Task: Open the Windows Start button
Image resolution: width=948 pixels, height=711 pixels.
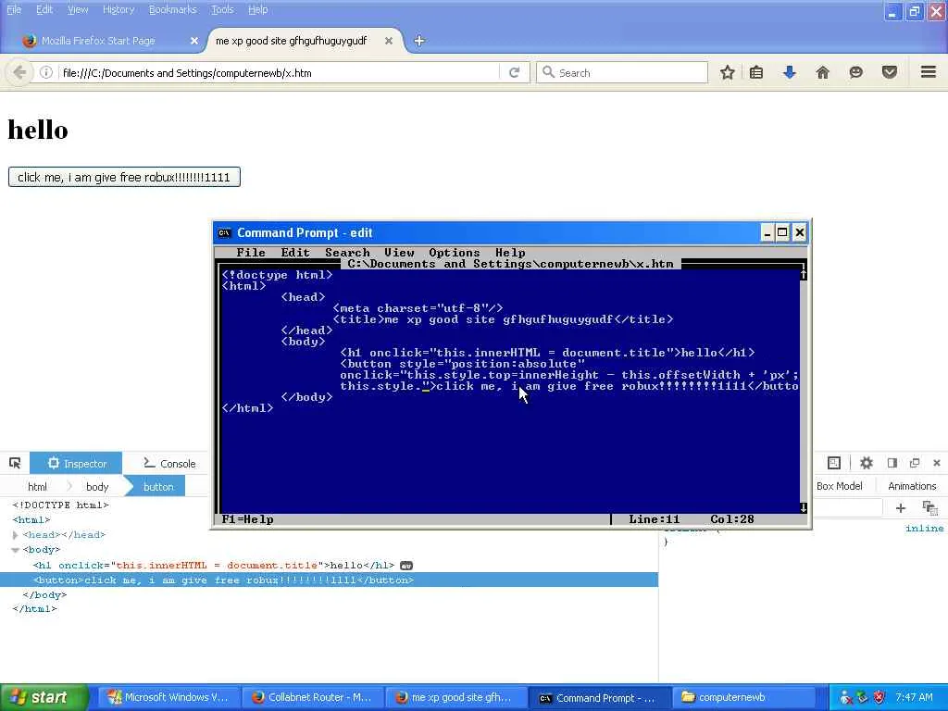Action: click(44, 698)
